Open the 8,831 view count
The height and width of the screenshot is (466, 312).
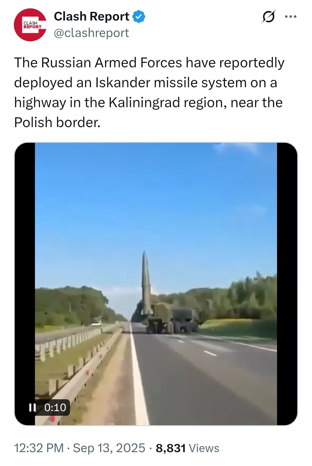[x=171, y=448]
